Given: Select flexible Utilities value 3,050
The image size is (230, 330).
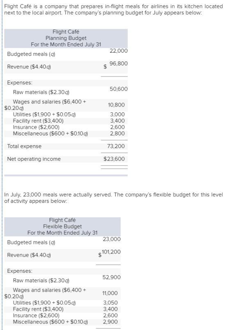Looking at the screenshot, I should (110, 303).
